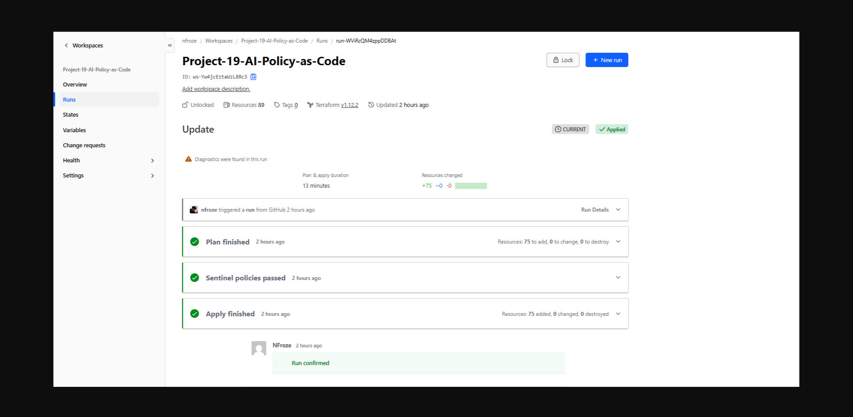Click the CURRENT clock badge
853x417 pixels.
[x=570, y=129]
